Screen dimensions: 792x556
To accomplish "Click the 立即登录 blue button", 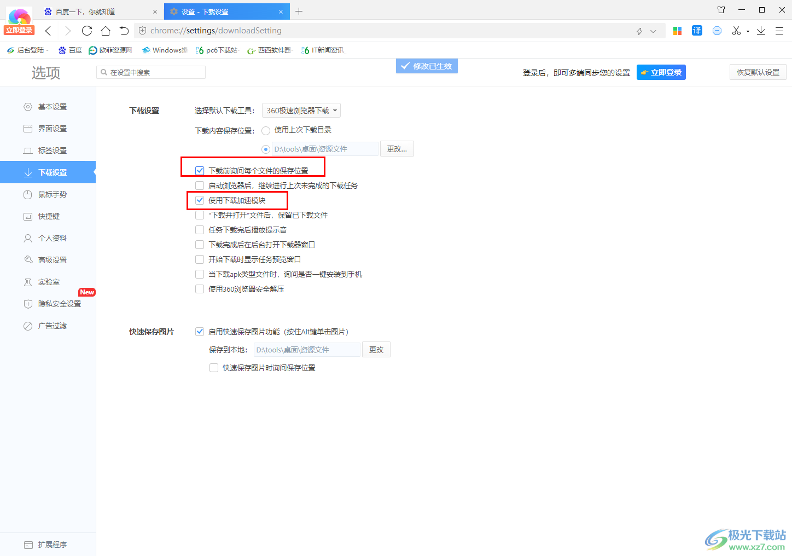I will [661, 72].
